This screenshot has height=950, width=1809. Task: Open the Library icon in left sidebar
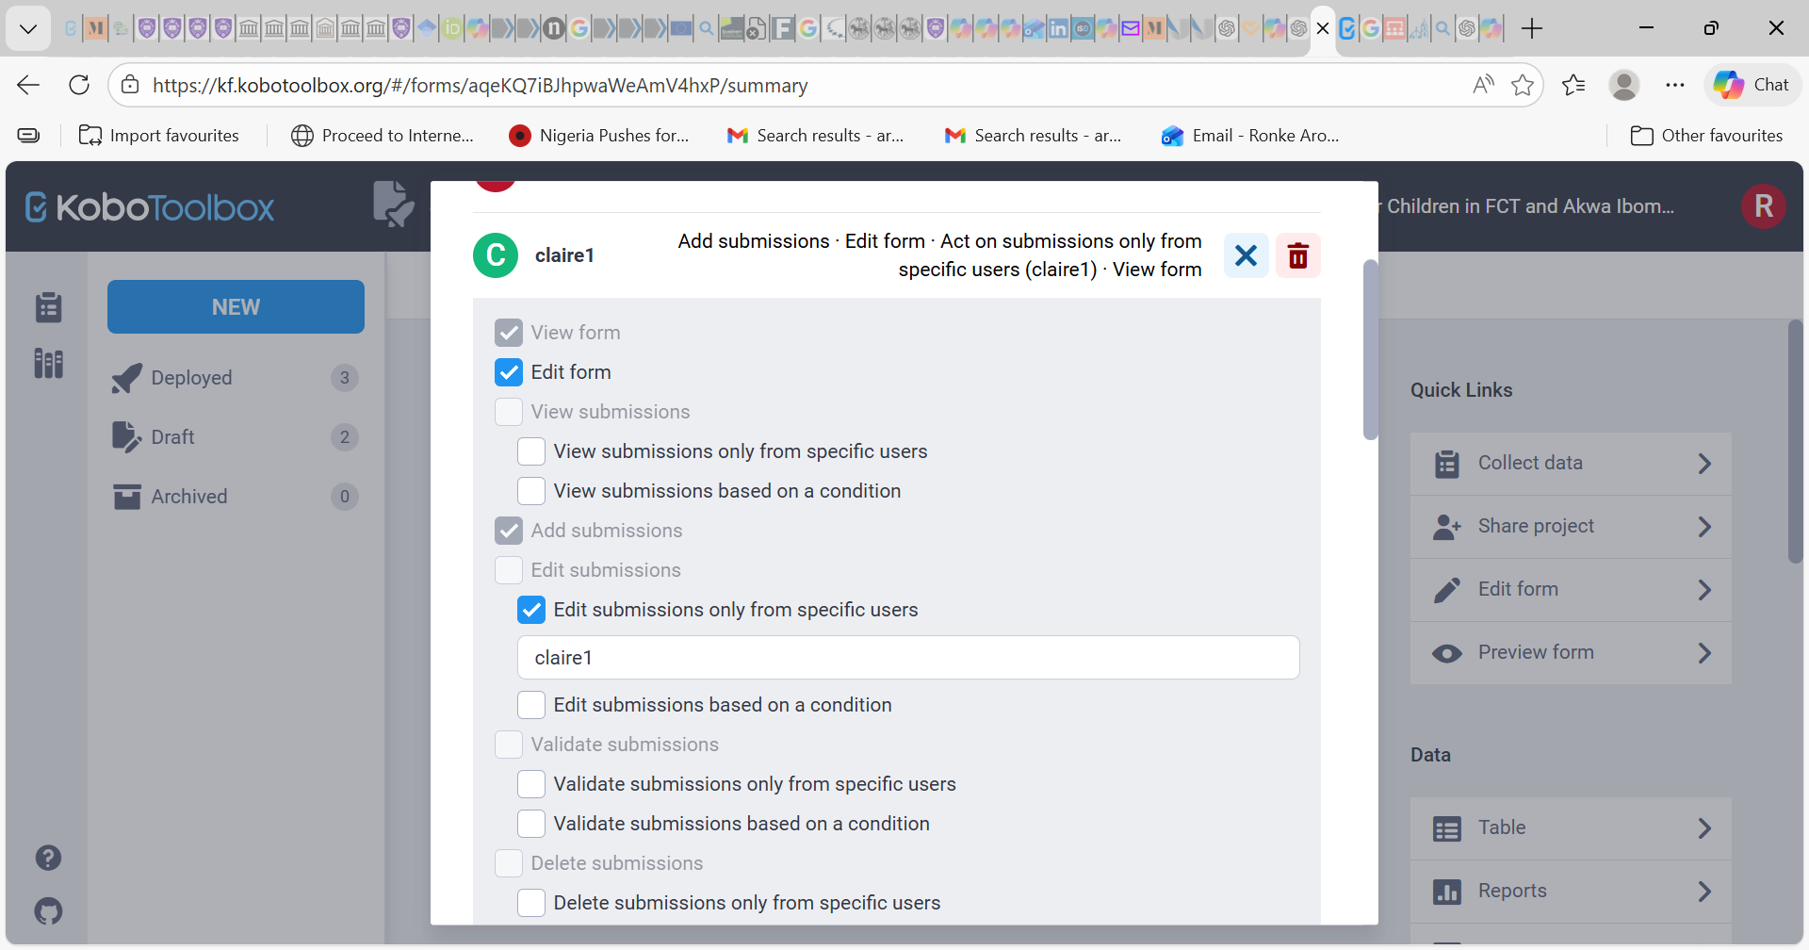[48, 363]
